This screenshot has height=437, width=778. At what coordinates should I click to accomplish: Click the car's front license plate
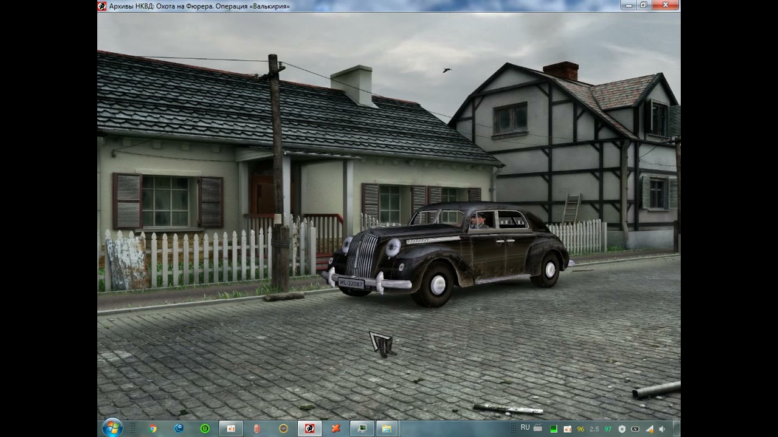[351, 283]
